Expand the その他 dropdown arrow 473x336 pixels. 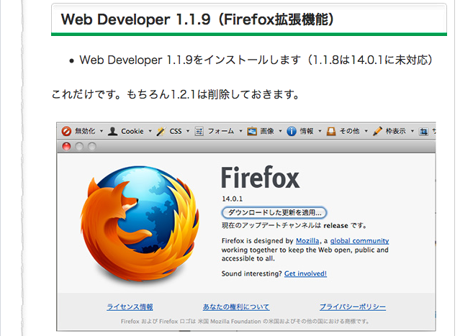pos(366,131)
